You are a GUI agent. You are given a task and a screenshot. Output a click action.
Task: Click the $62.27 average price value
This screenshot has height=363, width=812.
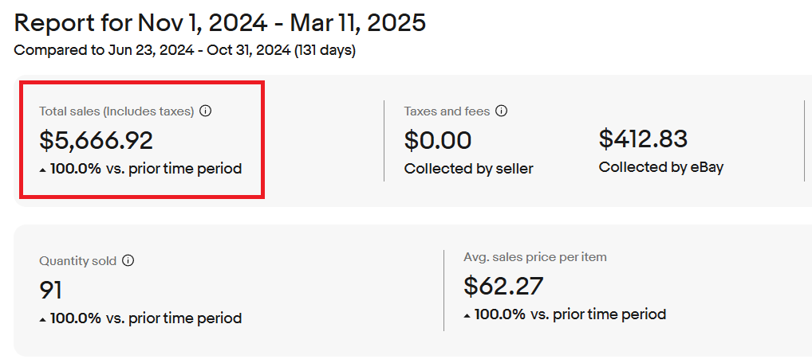click(x=503, y=285)
